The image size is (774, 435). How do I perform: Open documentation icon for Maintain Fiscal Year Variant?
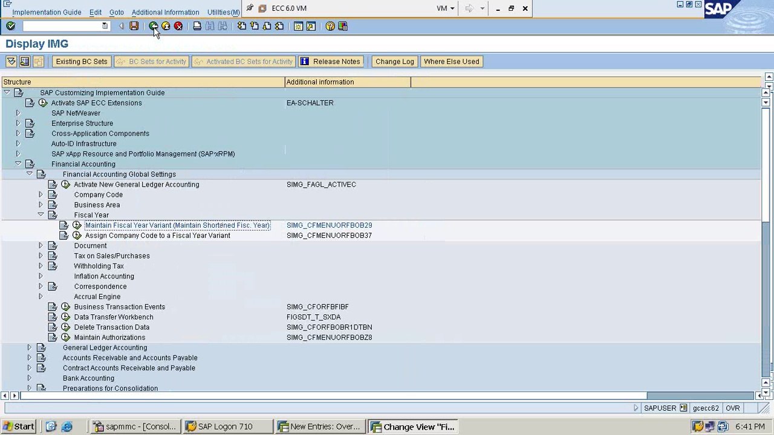(x=63, y=225)
